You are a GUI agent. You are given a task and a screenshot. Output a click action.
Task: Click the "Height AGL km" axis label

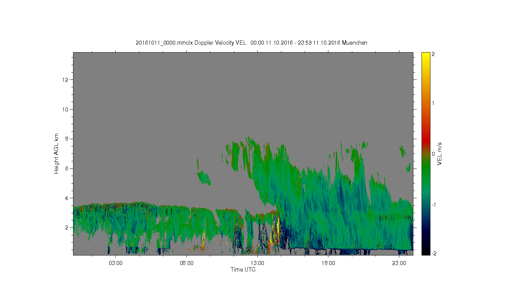click(56, 153)
